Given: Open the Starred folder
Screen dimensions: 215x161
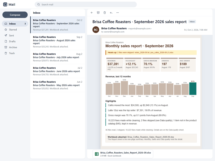Looking at the screenshot, I should tap(15, 30).
